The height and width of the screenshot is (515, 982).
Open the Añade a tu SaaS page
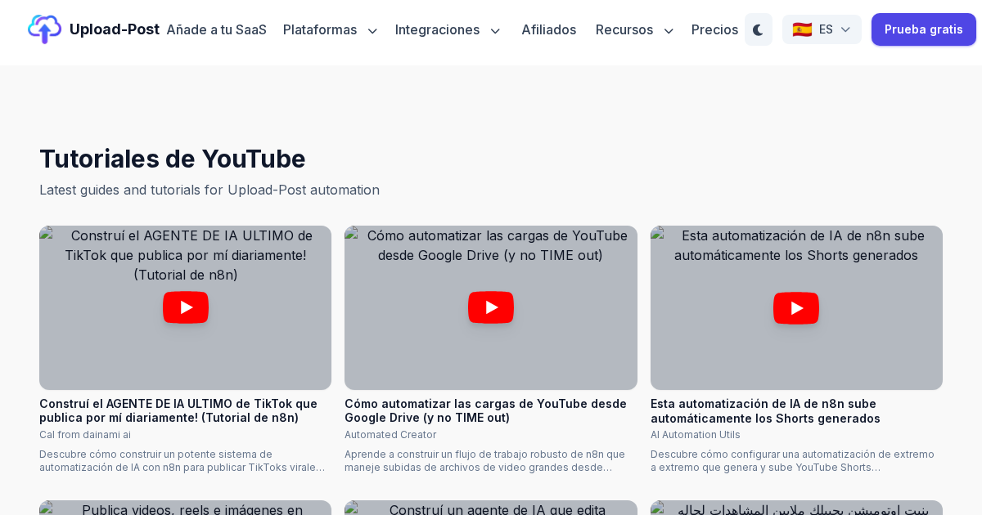point(216,29)
